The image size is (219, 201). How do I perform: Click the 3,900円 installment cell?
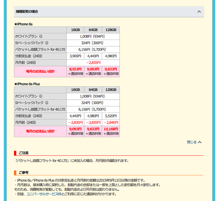click(75, 56)
